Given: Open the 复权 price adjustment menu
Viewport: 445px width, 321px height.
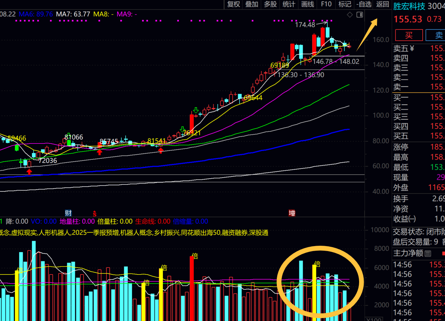Looking at the screenshot, I should [x=234, y=4].
